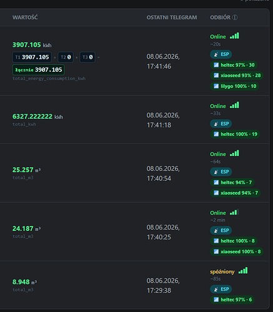
Task: Click signal bars icon in 25.257 m³ row
Action: coord(234,153)
